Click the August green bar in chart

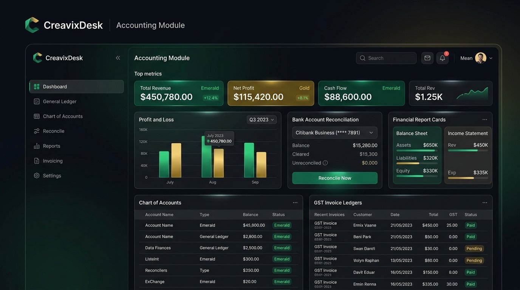(207, 157)
